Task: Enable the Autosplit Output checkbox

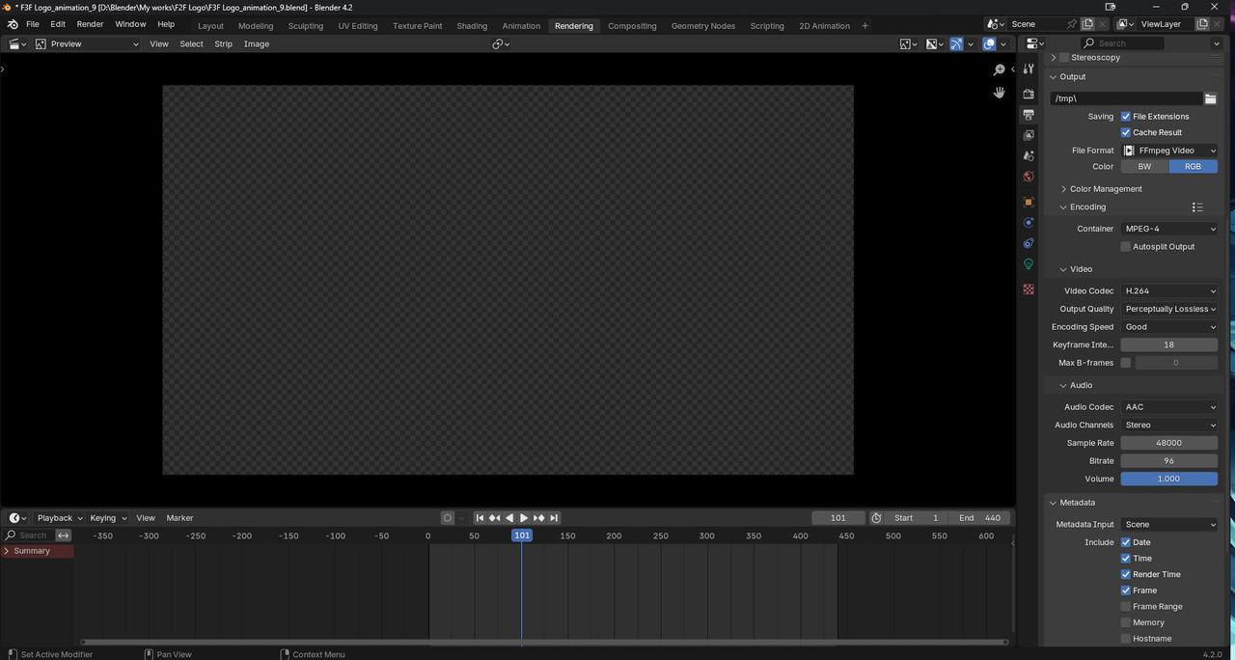Action: (x=1126, y=247)
